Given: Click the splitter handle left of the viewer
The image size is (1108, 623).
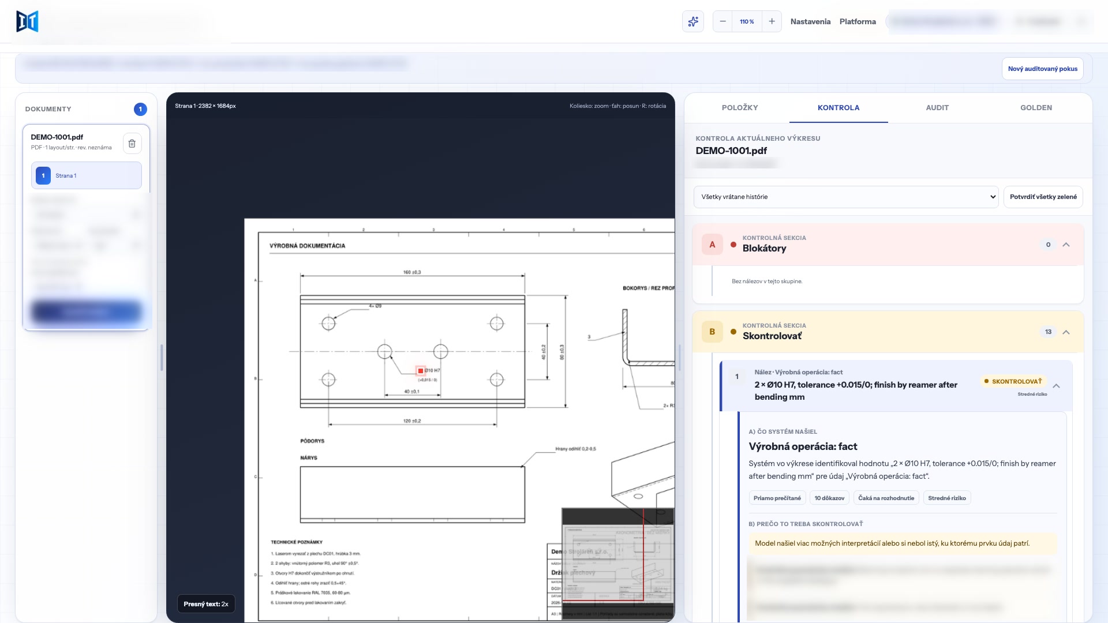Looking at the screenshot, I should coord(162,358).
